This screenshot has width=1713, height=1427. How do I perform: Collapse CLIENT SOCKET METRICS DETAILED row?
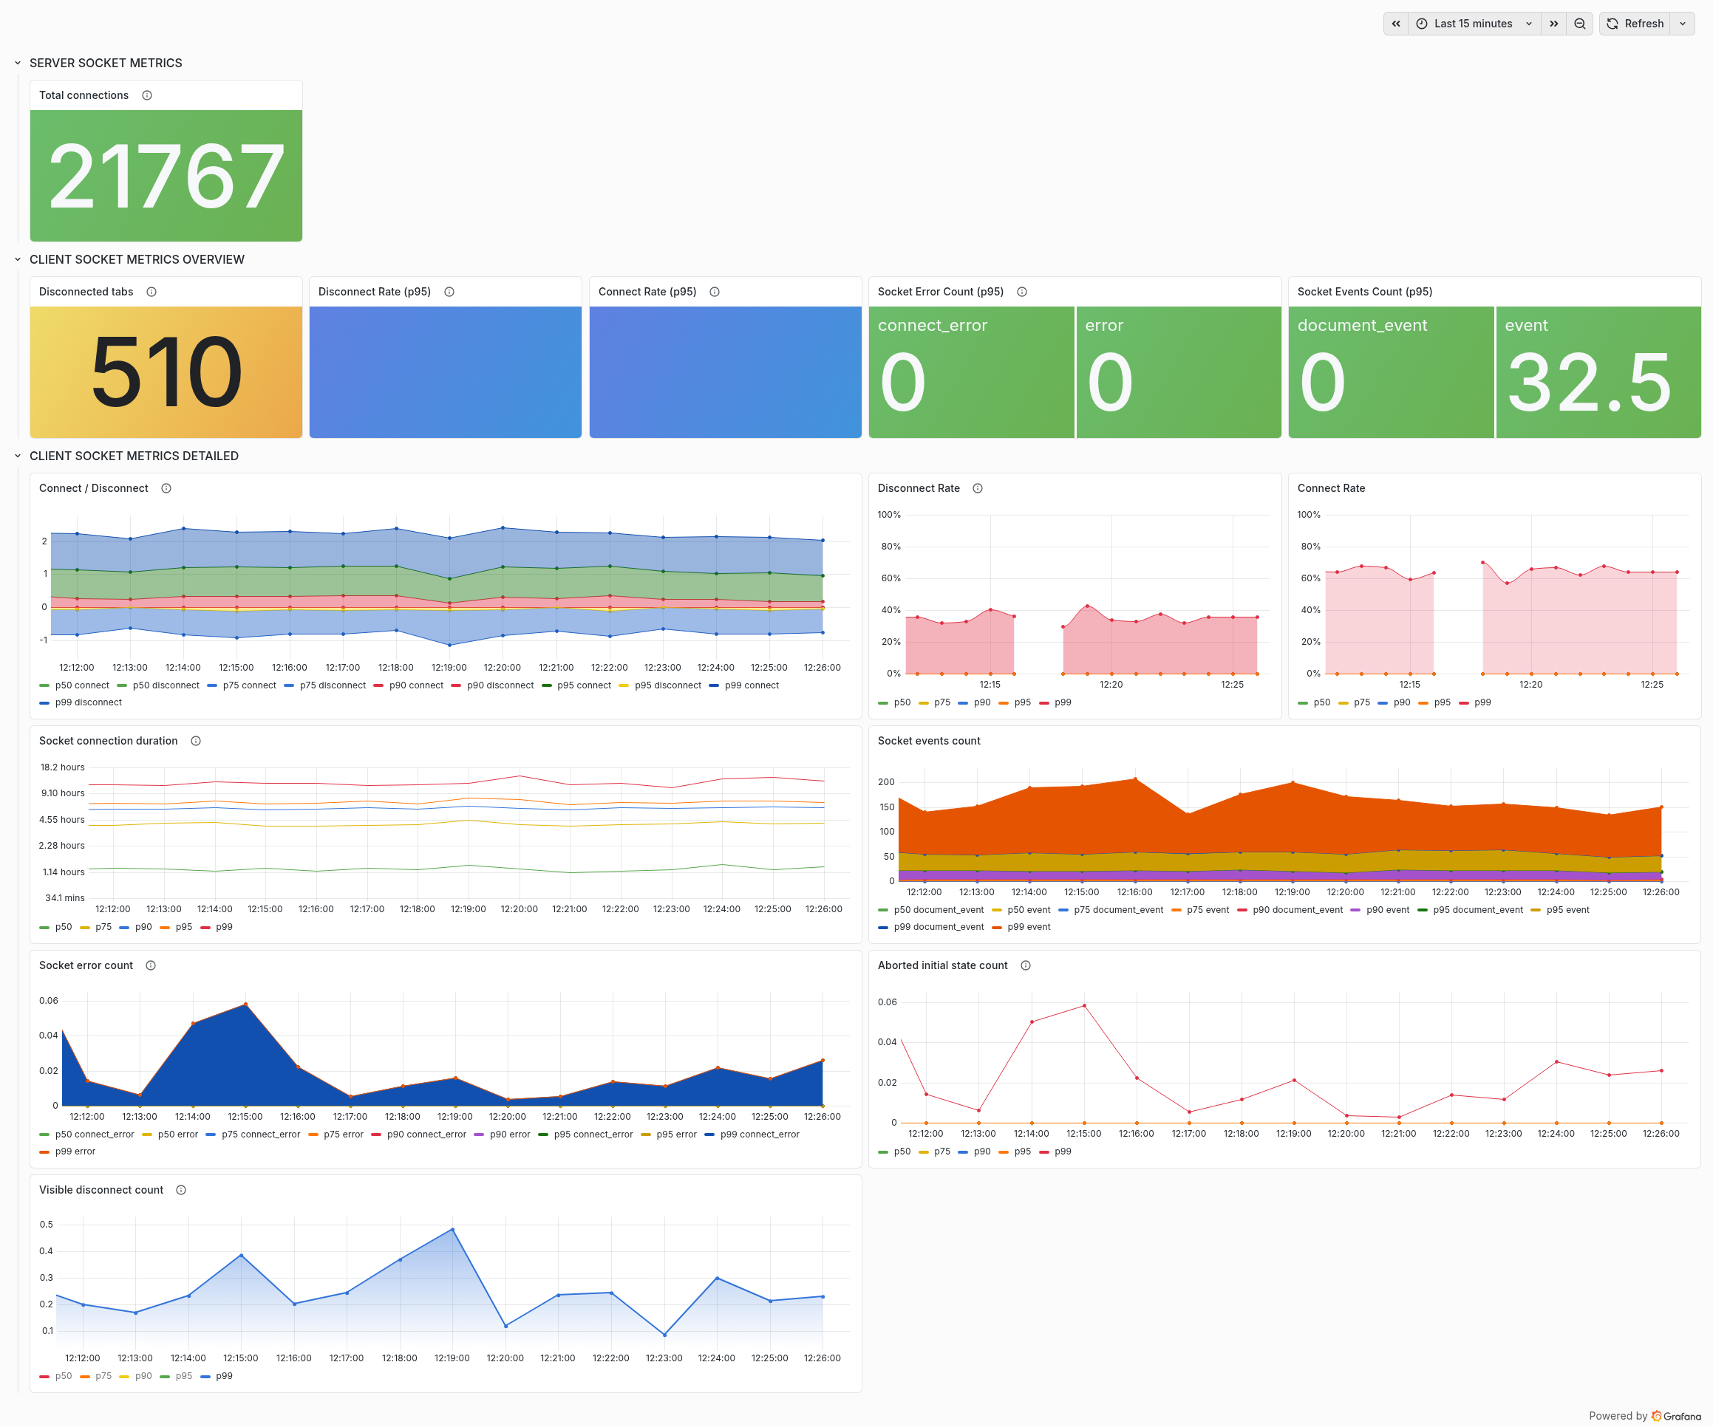coord(18,456)
